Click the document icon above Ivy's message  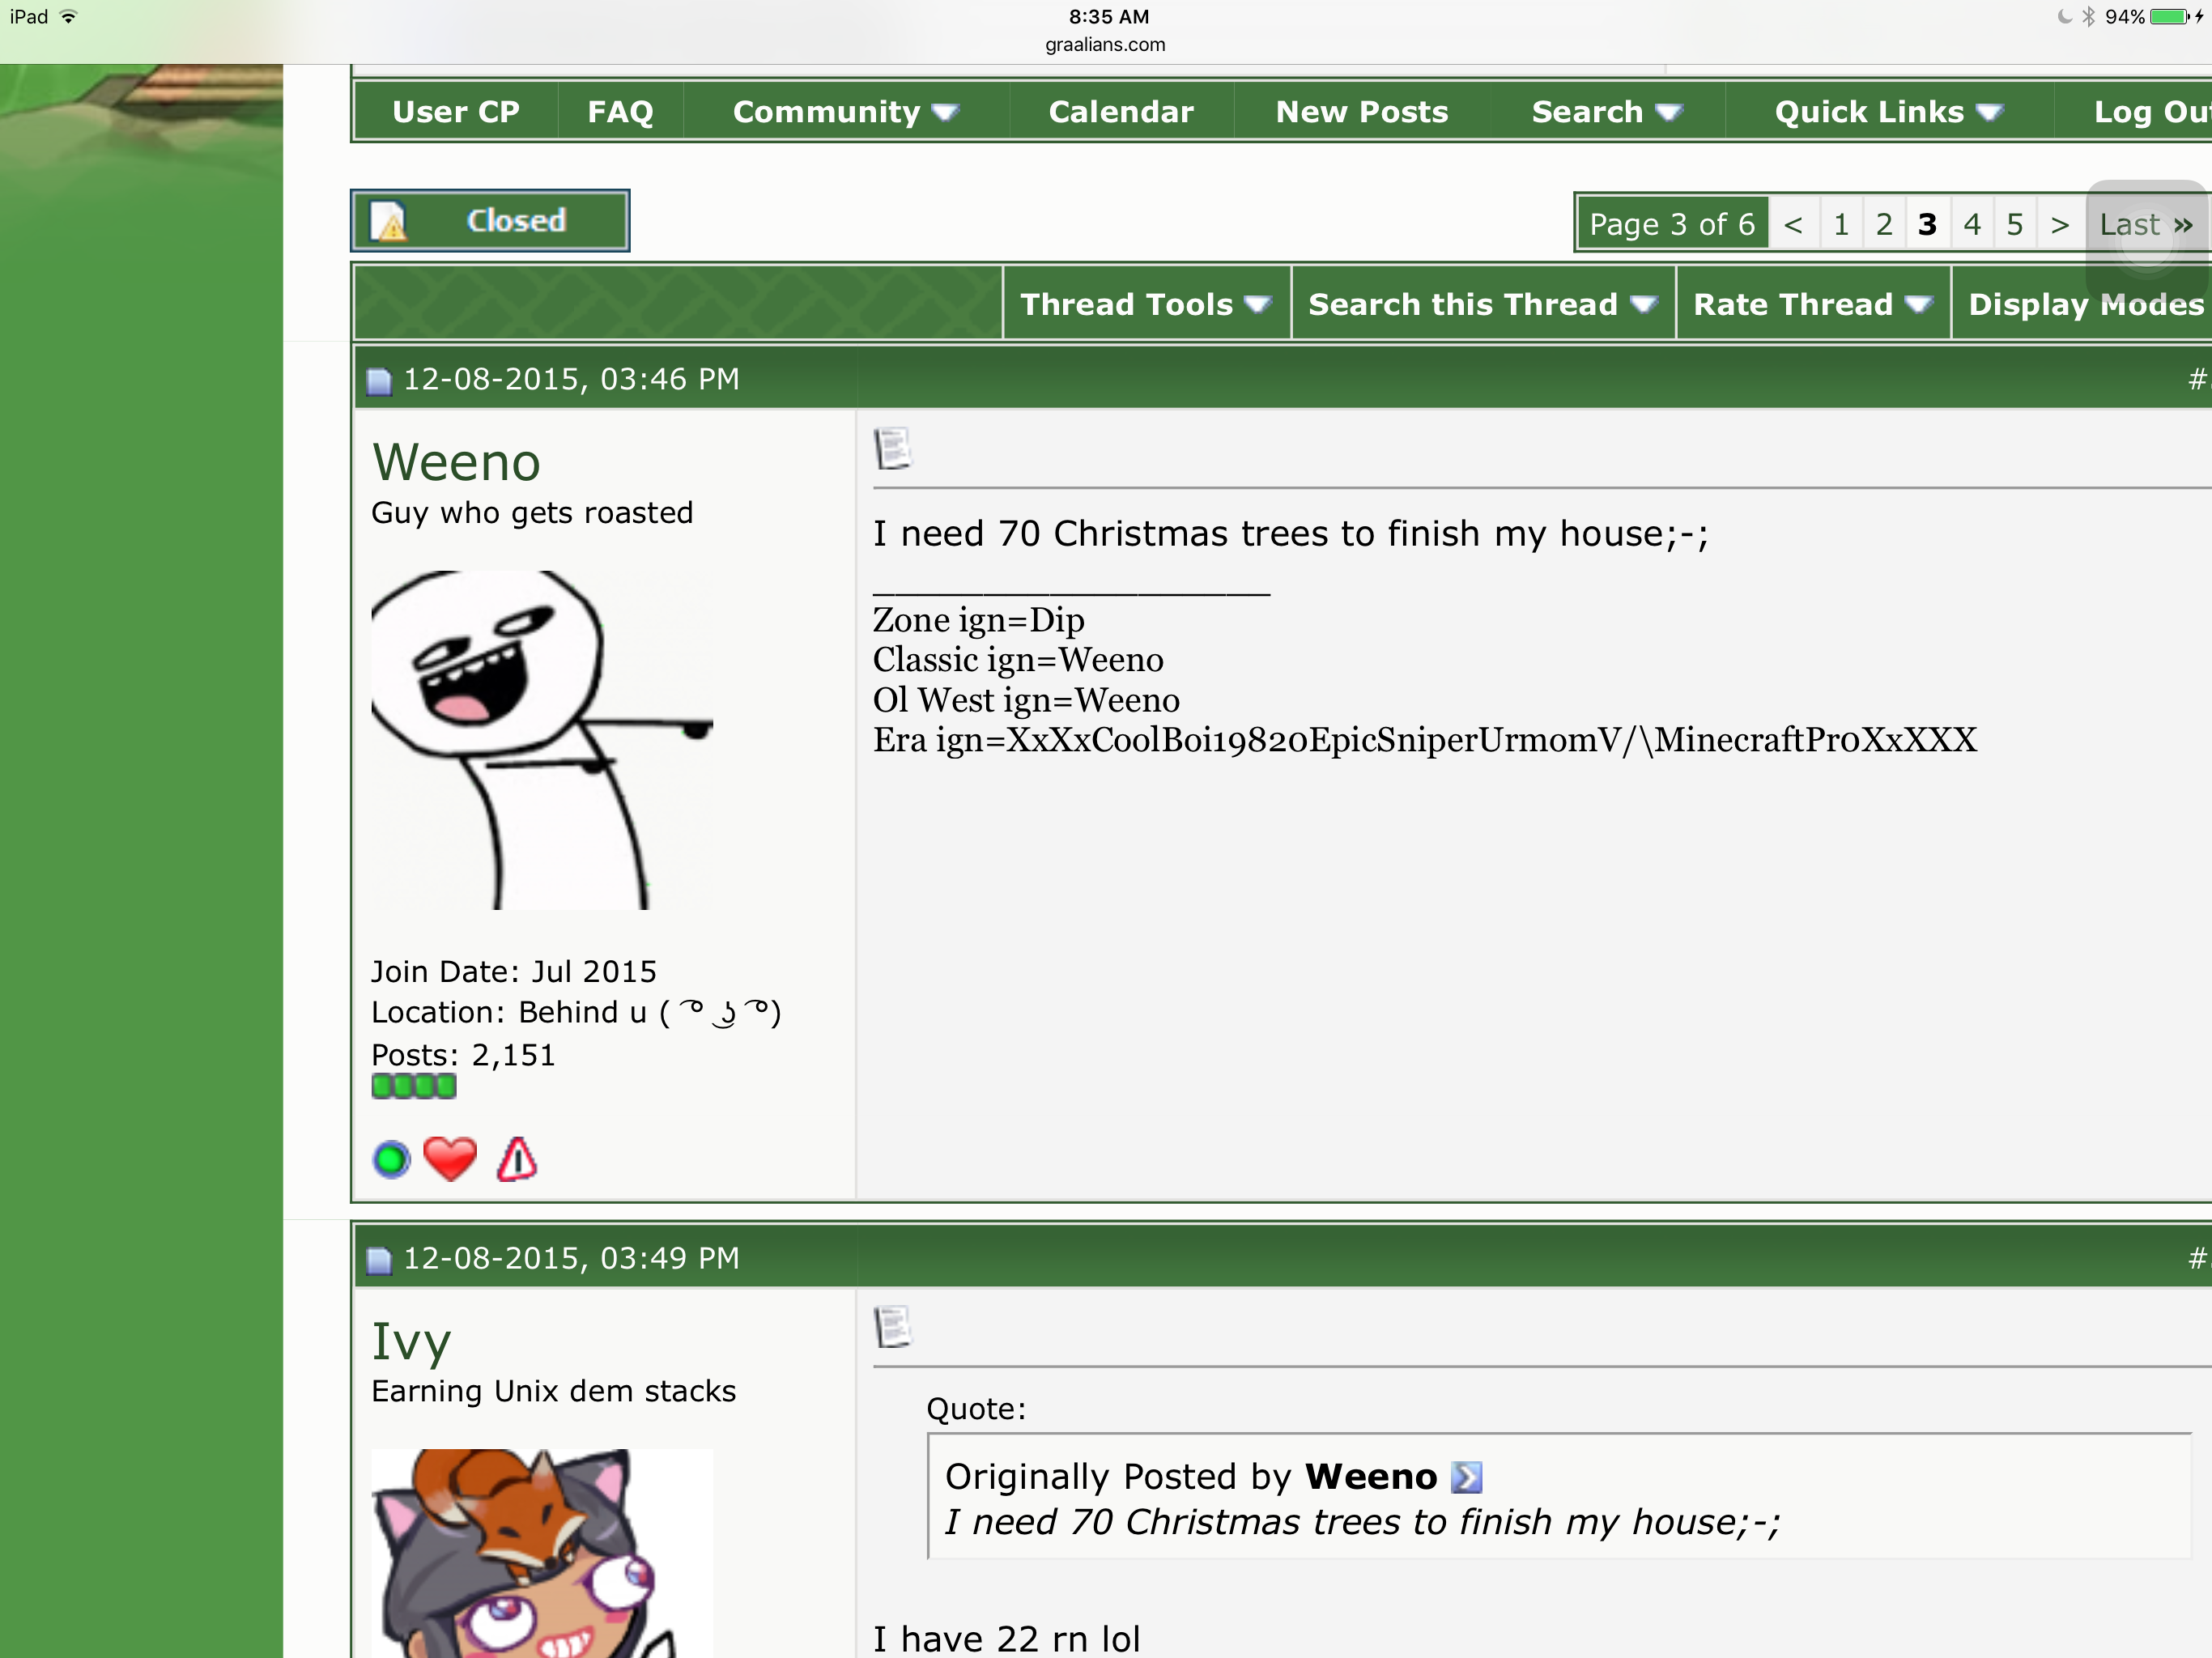(892, 1327)
